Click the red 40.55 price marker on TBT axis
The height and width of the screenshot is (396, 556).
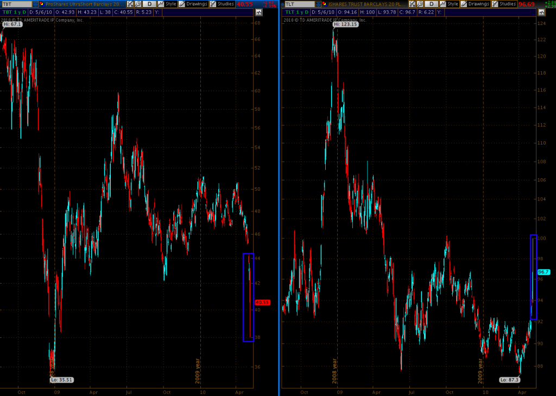coord(262,302)
